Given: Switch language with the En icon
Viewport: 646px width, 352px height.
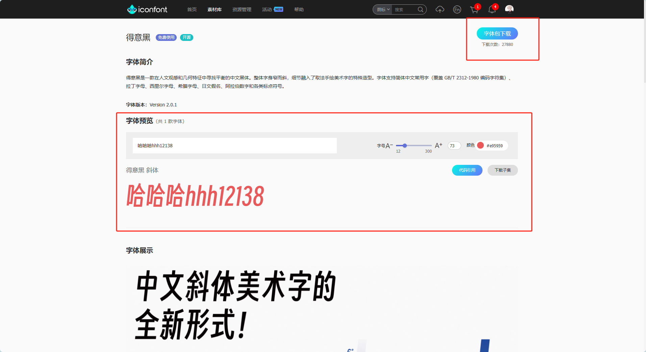Looking at the screenshot, I should click(457, 9).
